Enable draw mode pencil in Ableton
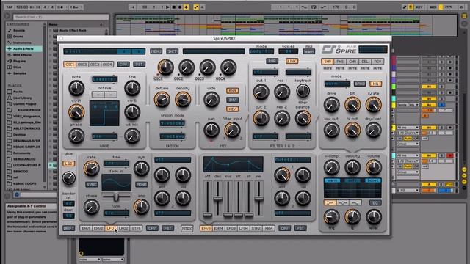 point(405,7)
